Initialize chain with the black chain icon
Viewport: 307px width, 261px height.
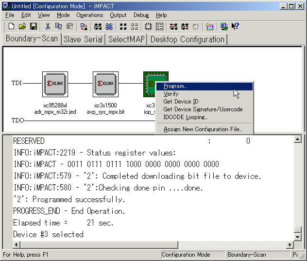[98, 26]
